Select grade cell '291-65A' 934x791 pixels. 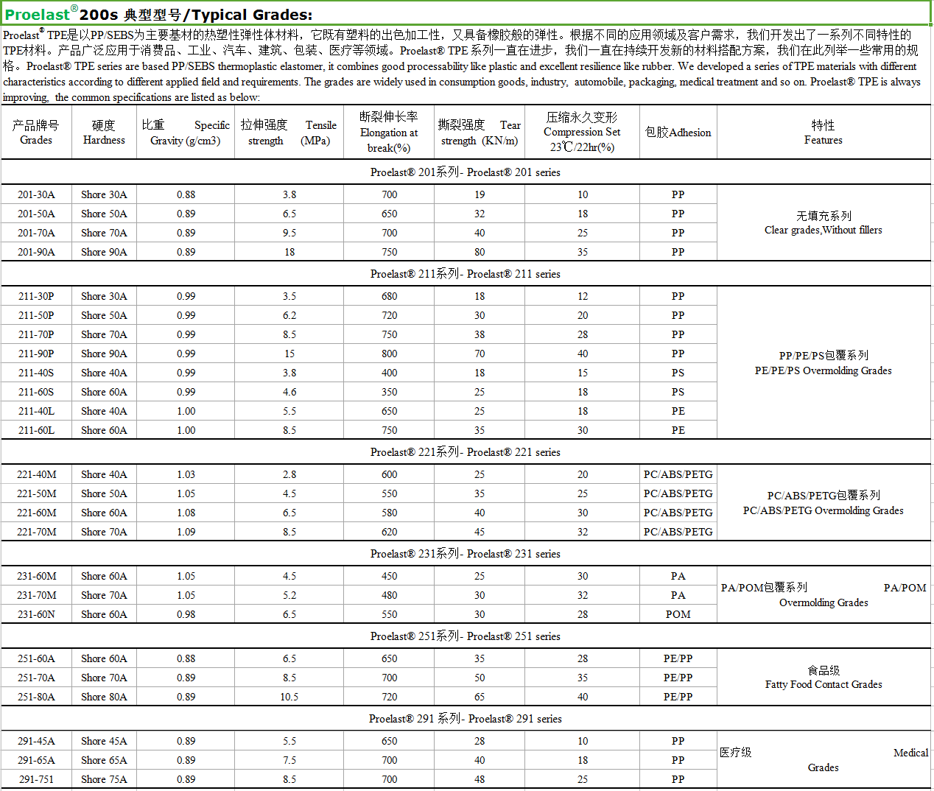click(x=36, y=760)
